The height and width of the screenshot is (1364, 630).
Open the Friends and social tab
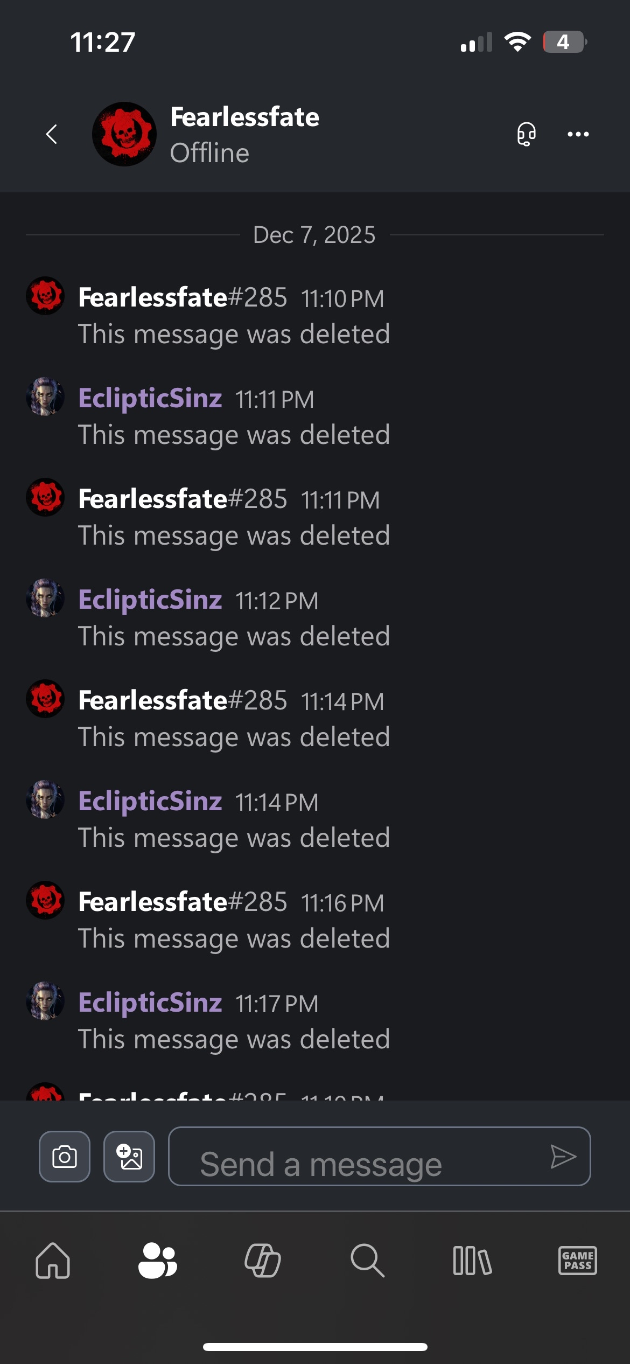tap(157, 1261)
